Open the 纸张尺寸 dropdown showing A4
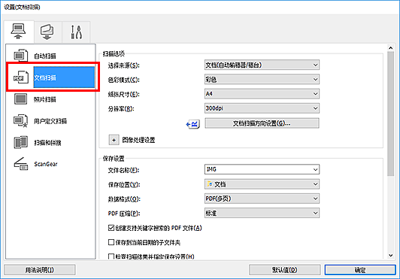 pyautogui.click(x=262, y=94)
